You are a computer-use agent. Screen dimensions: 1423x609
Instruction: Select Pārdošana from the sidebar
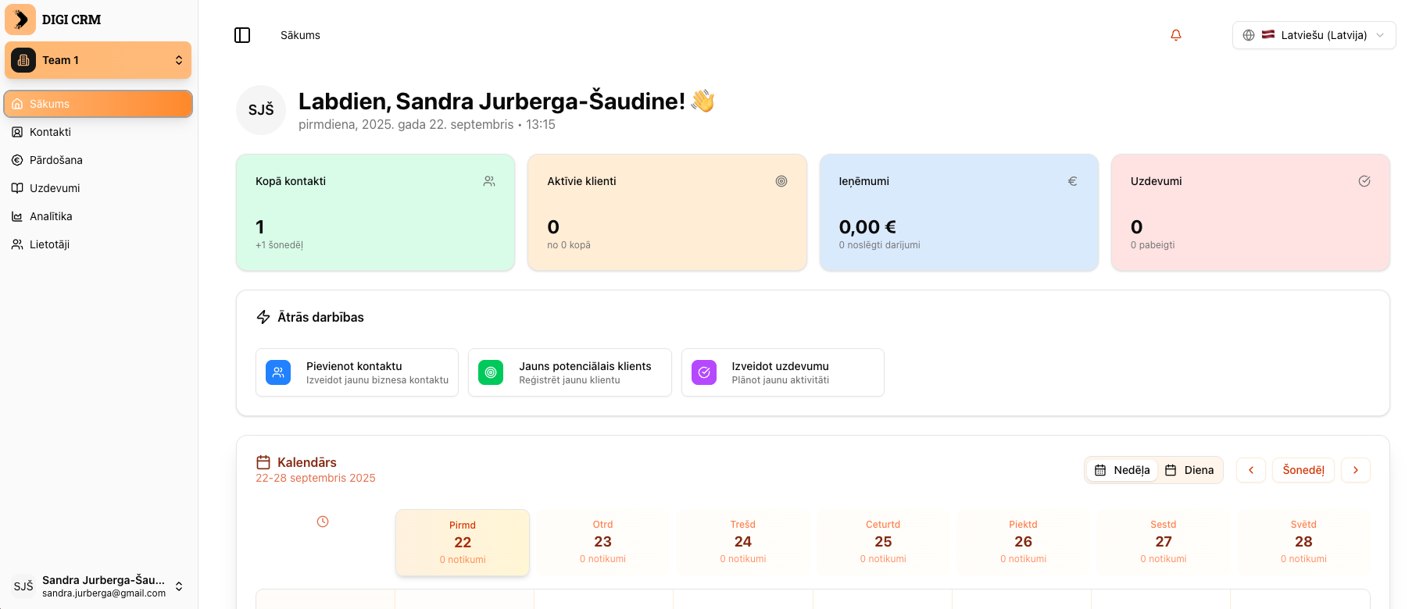coord(54,160)
